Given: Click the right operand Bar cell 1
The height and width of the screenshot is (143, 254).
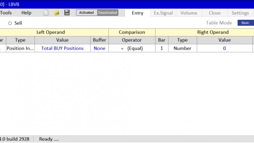Looking at the screenshot, I should 161,48.
